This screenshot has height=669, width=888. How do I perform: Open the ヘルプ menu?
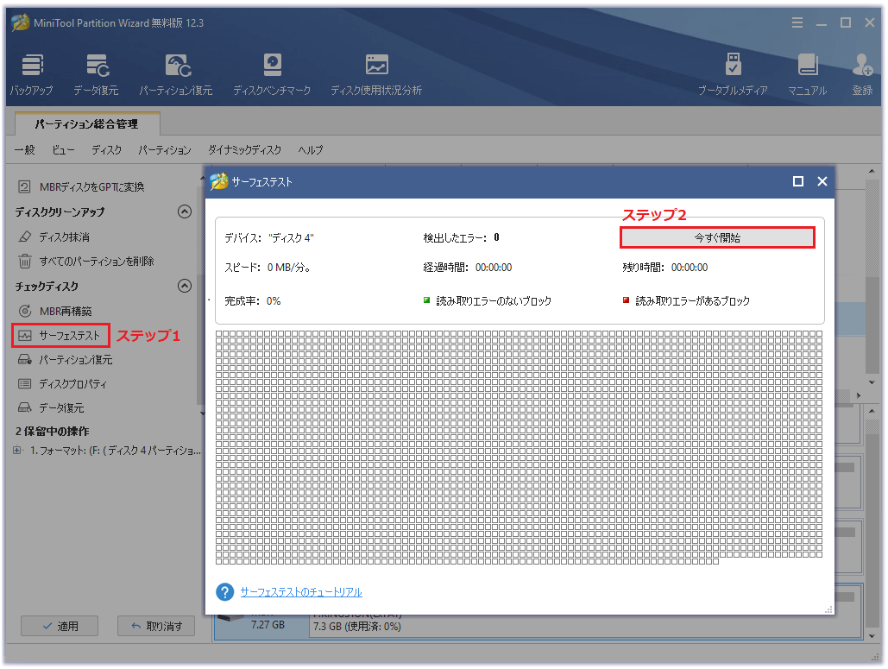tap(311, 150)
